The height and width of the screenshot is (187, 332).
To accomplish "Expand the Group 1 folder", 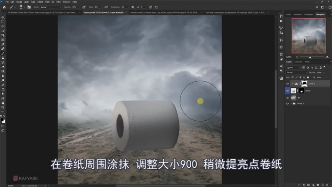I will pos(291,103).
